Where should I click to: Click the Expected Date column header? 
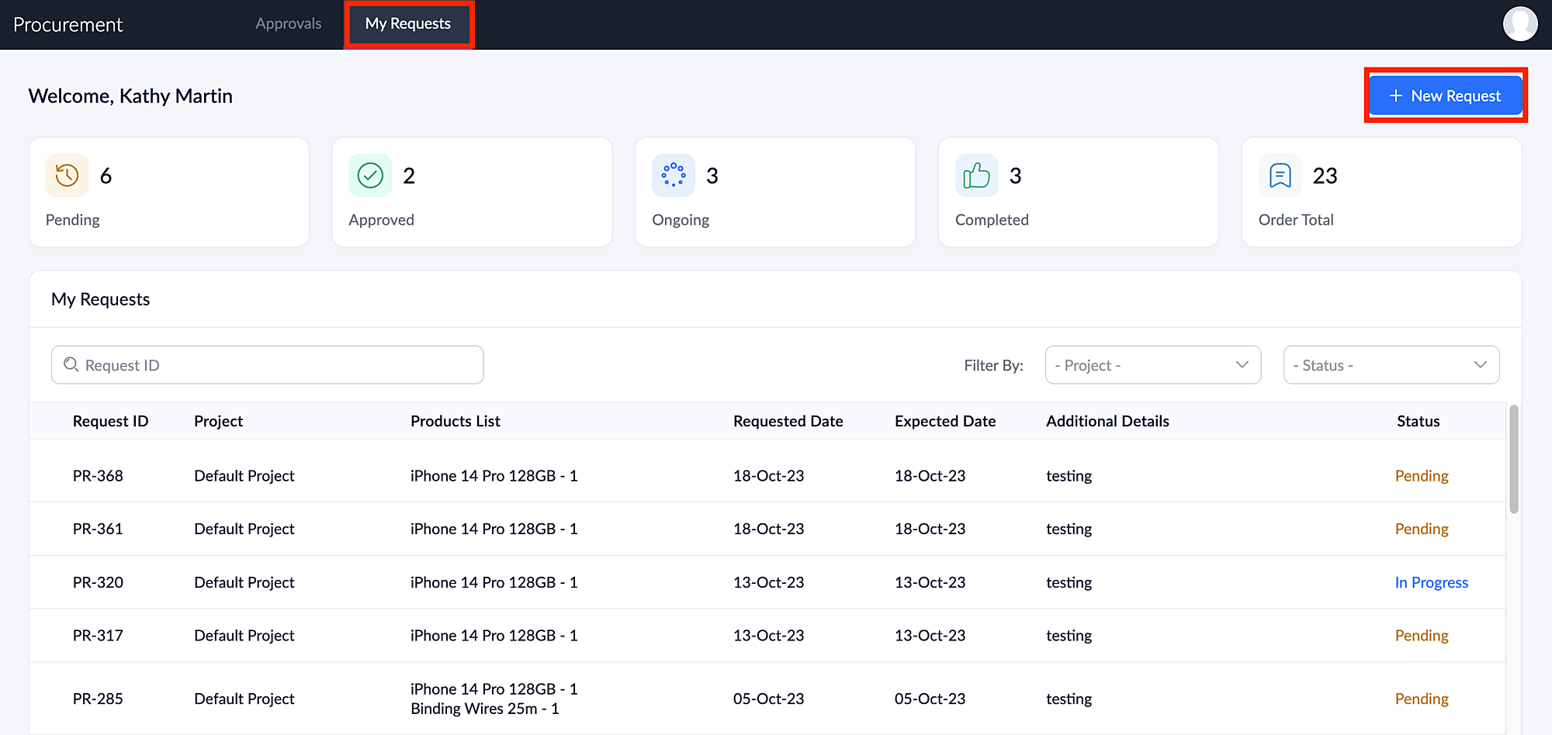pos(945,421)
